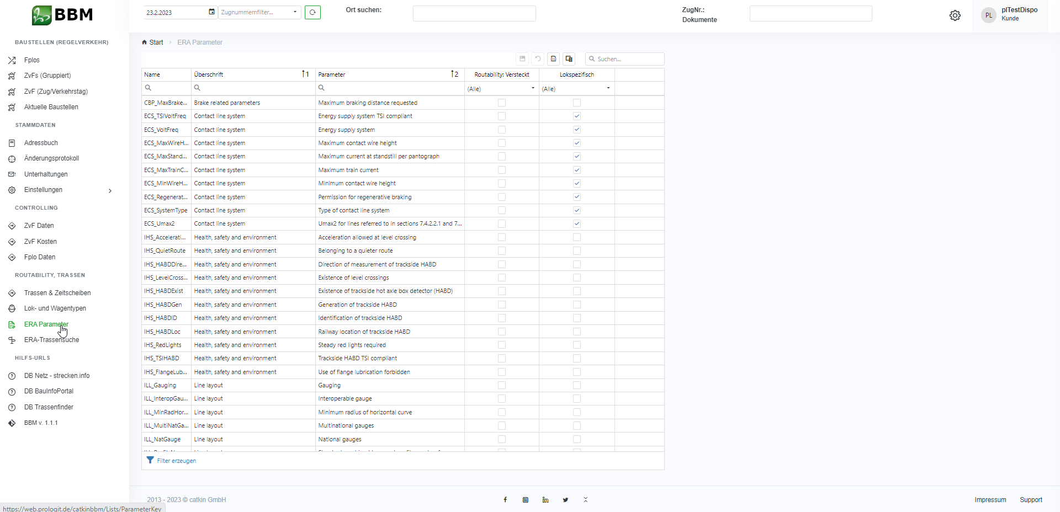Expand the Zugnummernfilter dropdown

pyautogui.click(x=295, y=12)
